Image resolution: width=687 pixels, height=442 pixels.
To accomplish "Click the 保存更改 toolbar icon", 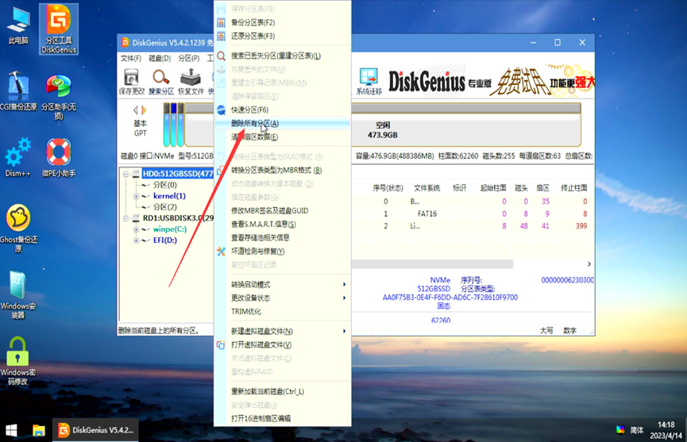I will pos(131,81).
